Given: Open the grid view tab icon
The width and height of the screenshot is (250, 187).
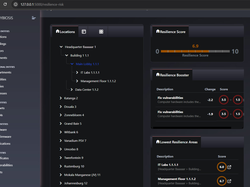Looking at the screenshot, I should [x=101, y=31].
